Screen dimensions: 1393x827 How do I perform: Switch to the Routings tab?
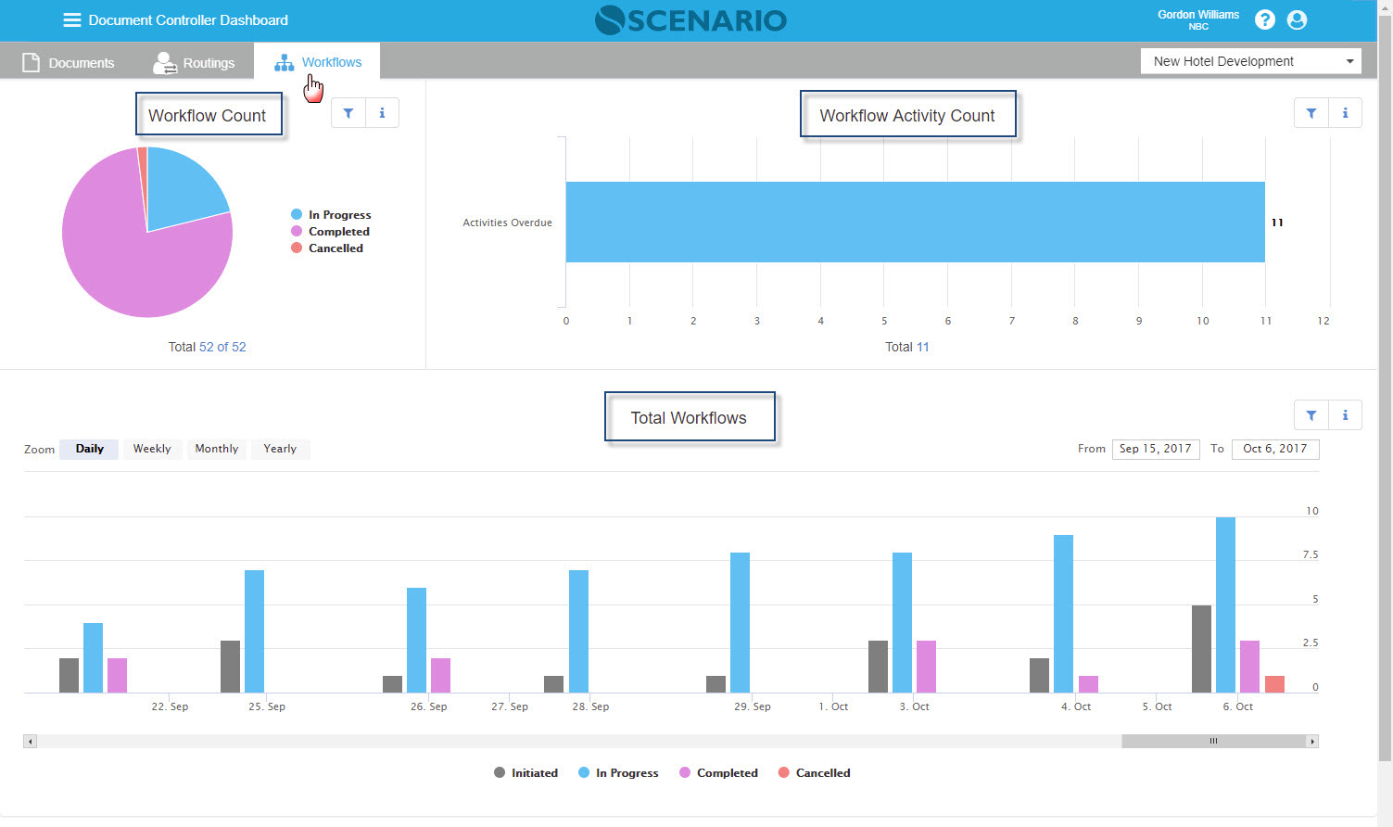click(195, 63)
